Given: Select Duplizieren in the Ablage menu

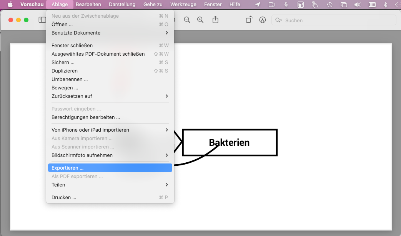Looking at the screenshot, I should (65, 71).
